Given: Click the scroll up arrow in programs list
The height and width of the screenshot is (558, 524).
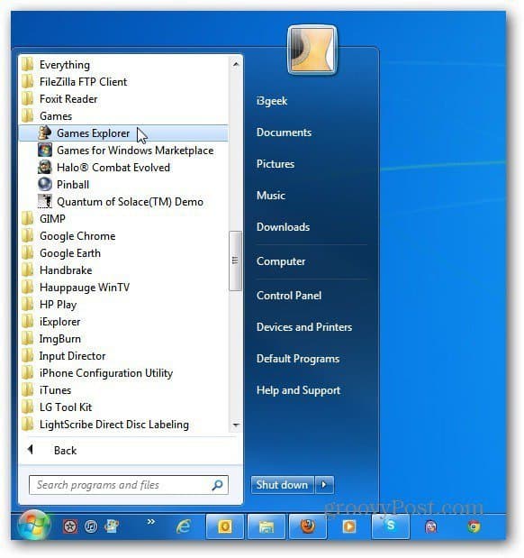Looking at the screenshot, I should [235, 64].
